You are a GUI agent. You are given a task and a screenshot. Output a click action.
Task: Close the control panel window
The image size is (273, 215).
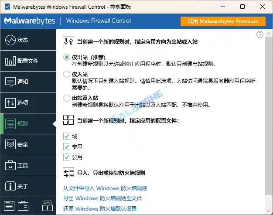tap(263, 7)
